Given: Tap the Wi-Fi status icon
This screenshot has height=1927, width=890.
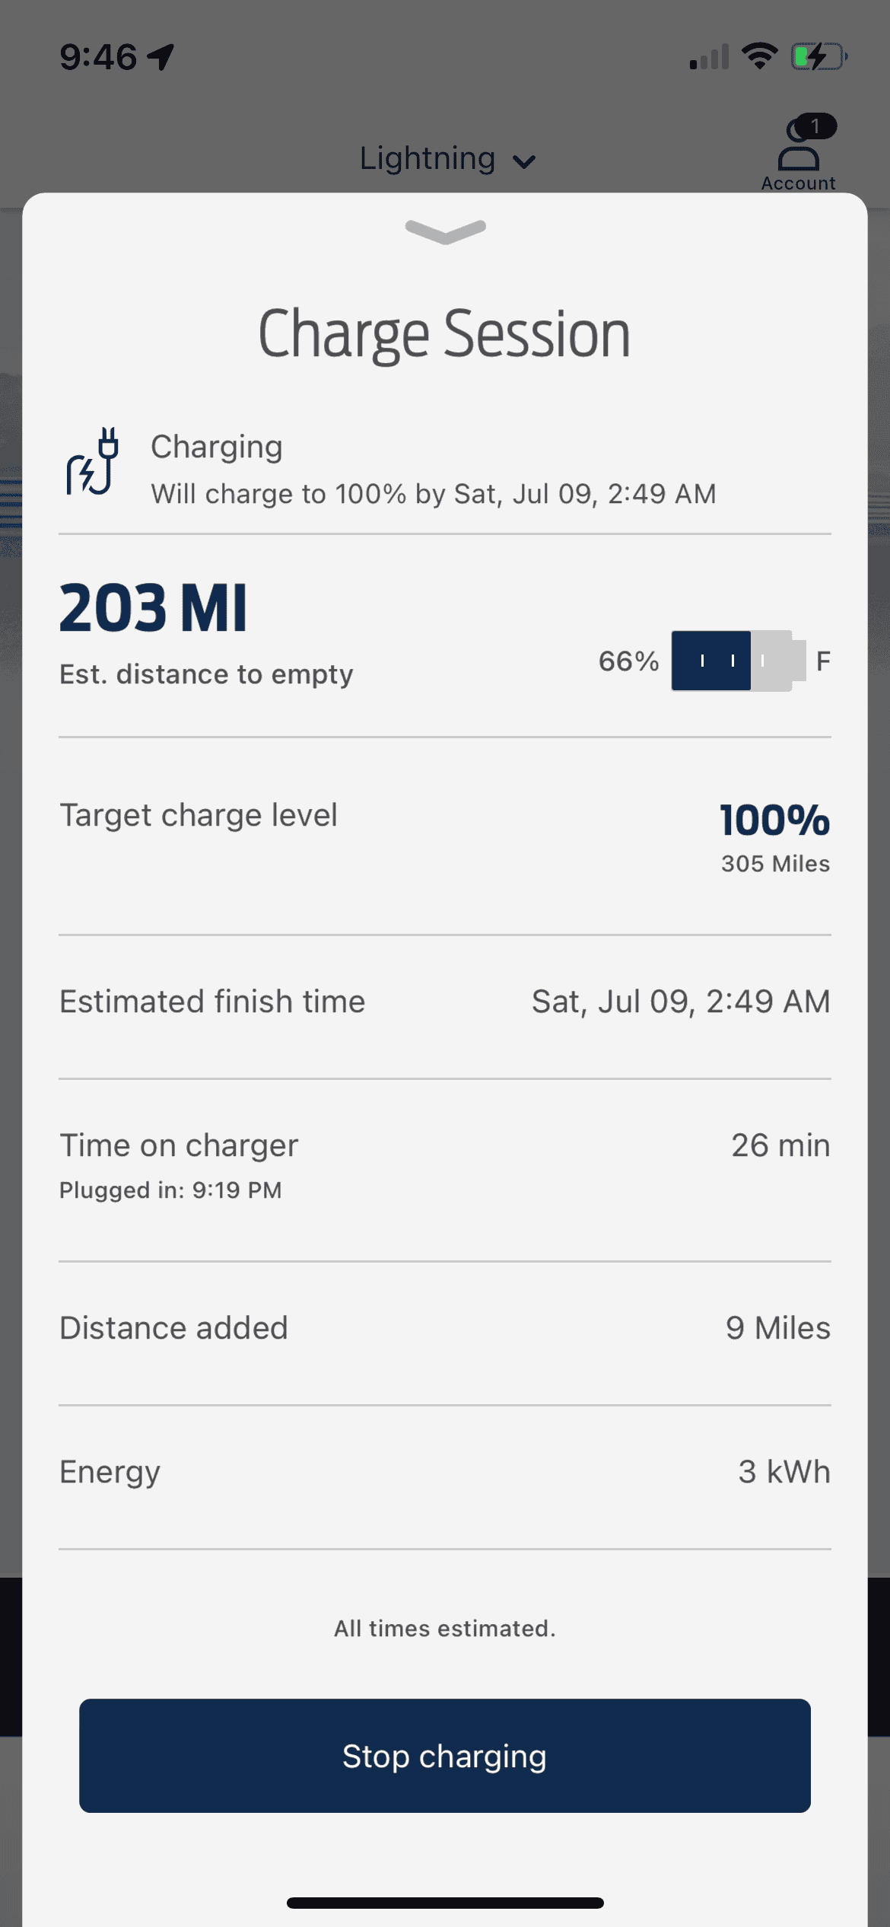Looking at the screenshot, I should (x=759, y=56).
